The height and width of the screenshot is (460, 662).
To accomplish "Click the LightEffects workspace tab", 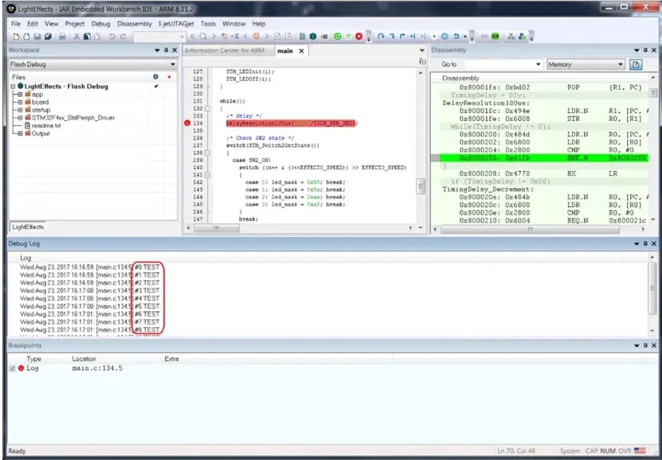I will 28,227.
